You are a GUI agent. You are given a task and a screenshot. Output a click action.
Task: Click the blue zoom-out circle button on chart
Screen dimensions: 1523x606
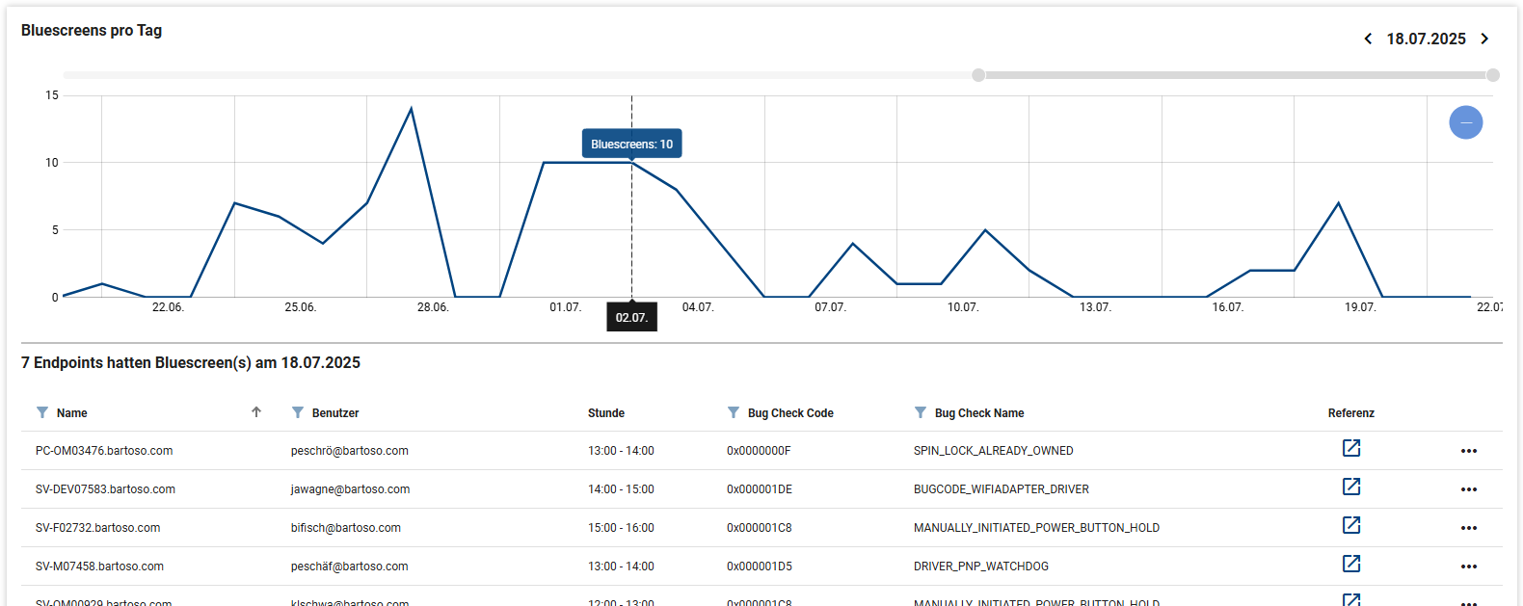pos(1465,122)
